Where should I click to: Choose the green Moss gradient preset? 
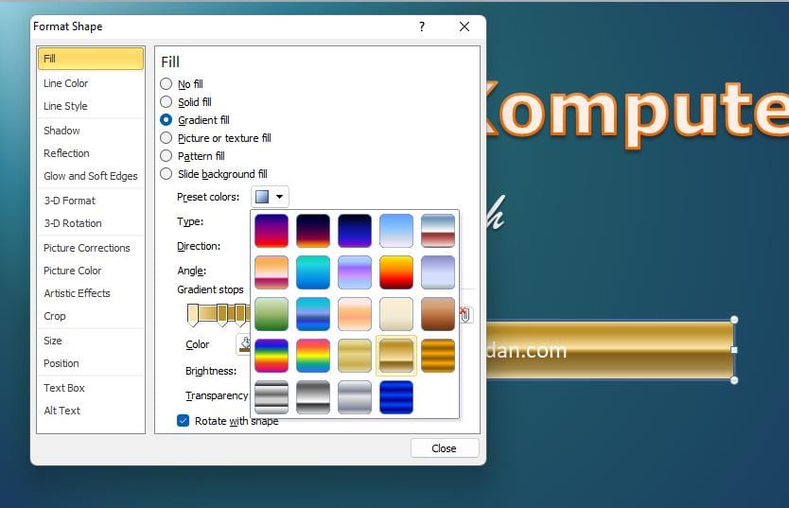pos(272,314)
